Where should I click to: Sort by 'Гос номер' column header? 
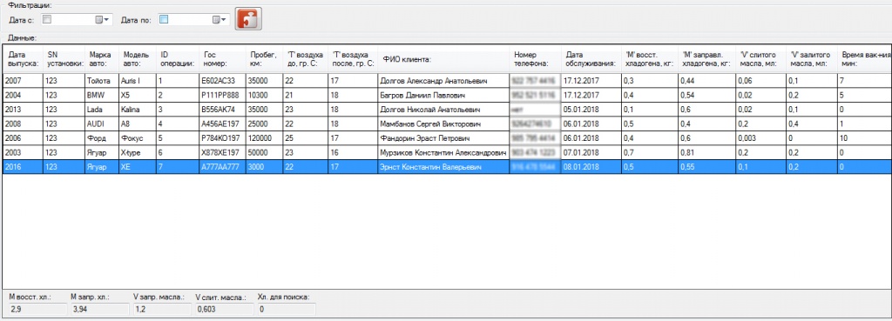222,58
